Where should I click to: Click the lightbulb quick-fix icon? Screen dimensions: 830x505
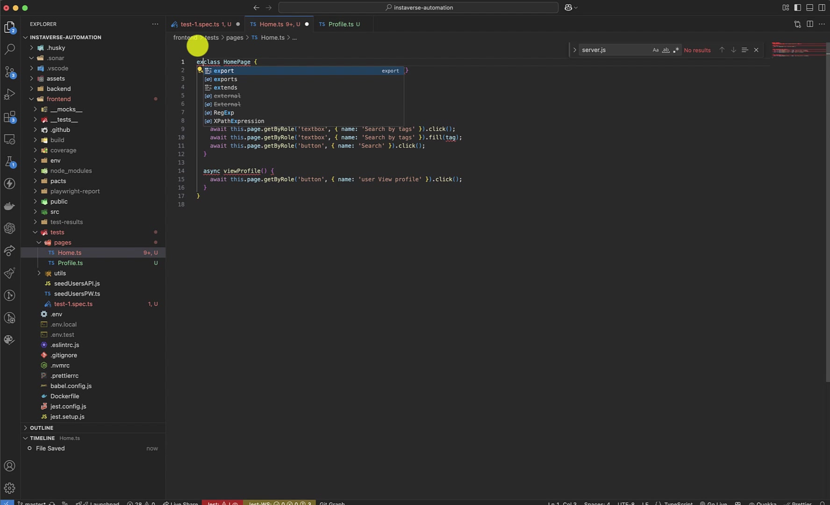point(200,70)
